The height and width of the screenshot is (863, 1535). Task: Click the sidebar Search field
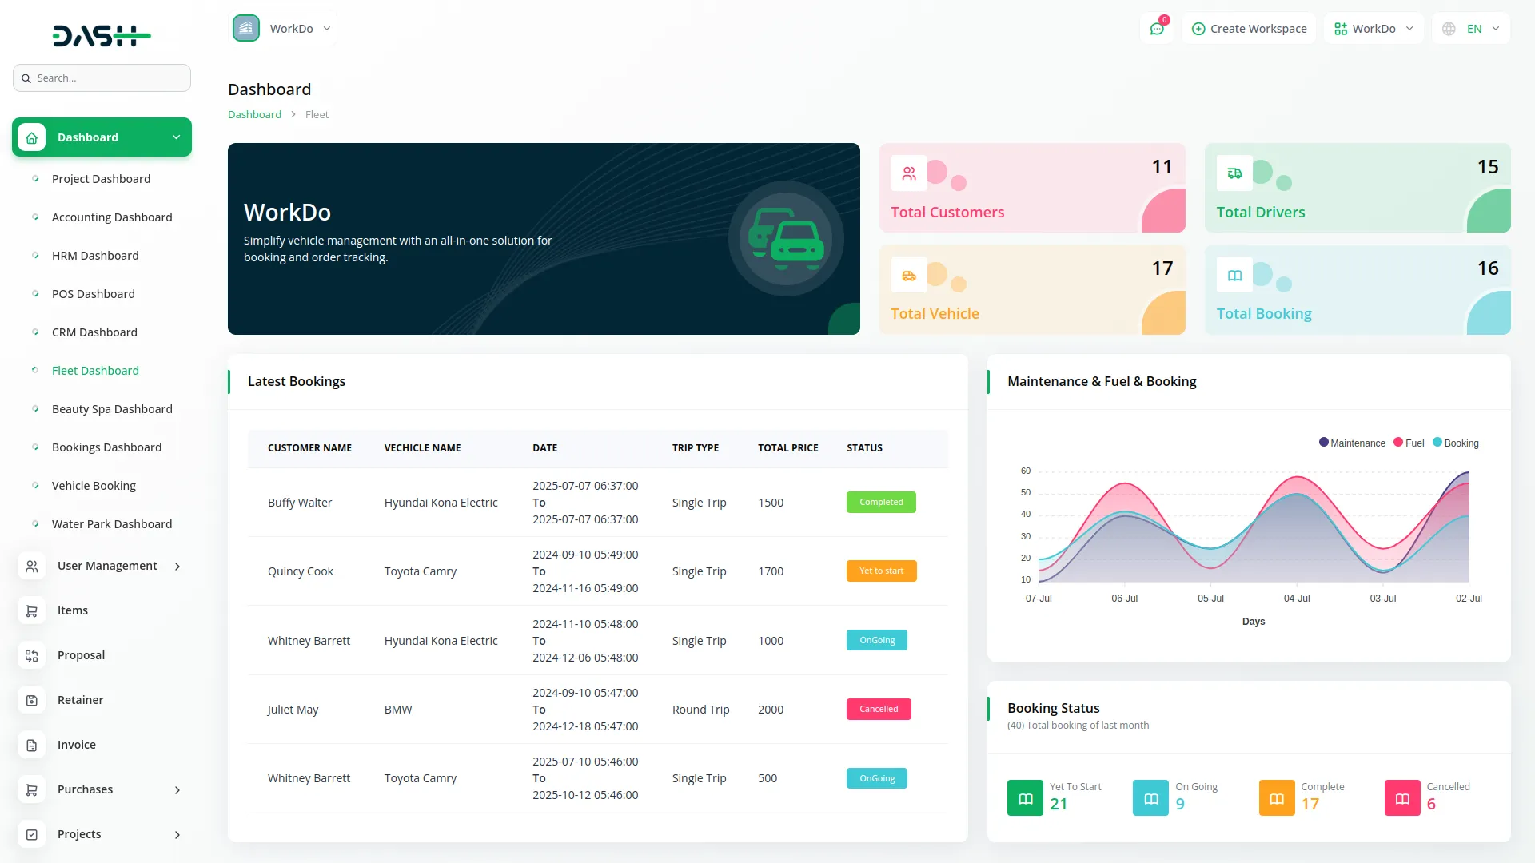pyautogui.click(x=102, y=78)
